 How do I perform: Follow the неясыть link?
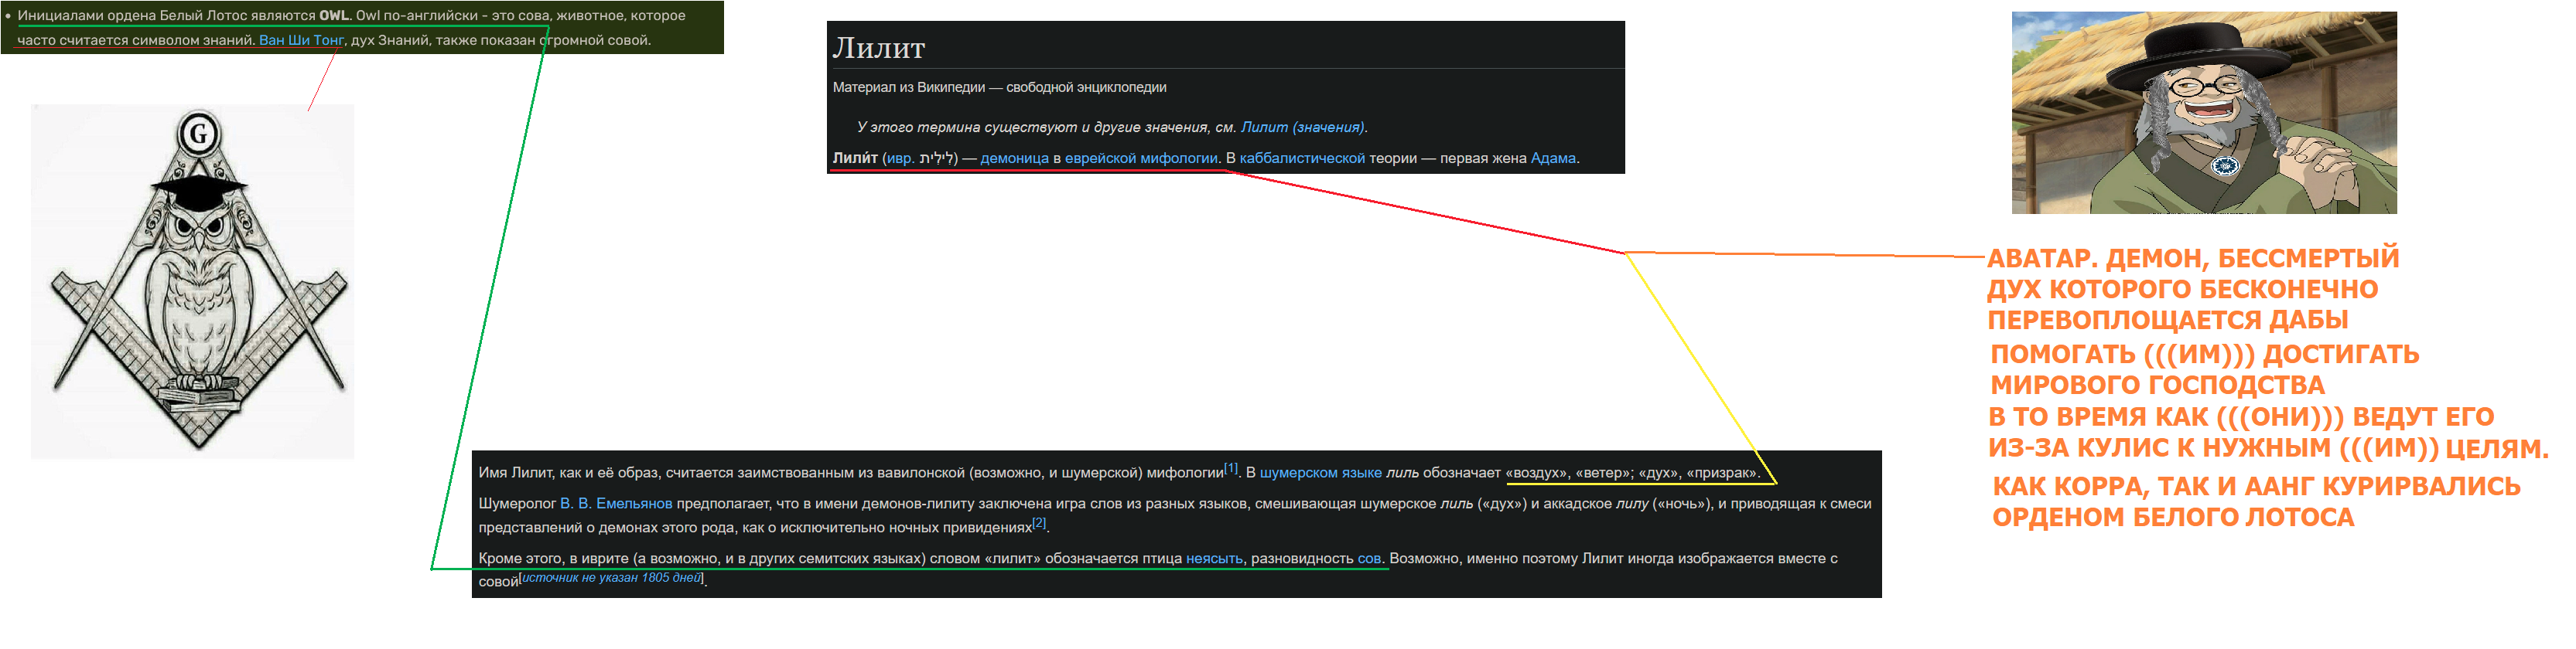(x=1214, y=558)
